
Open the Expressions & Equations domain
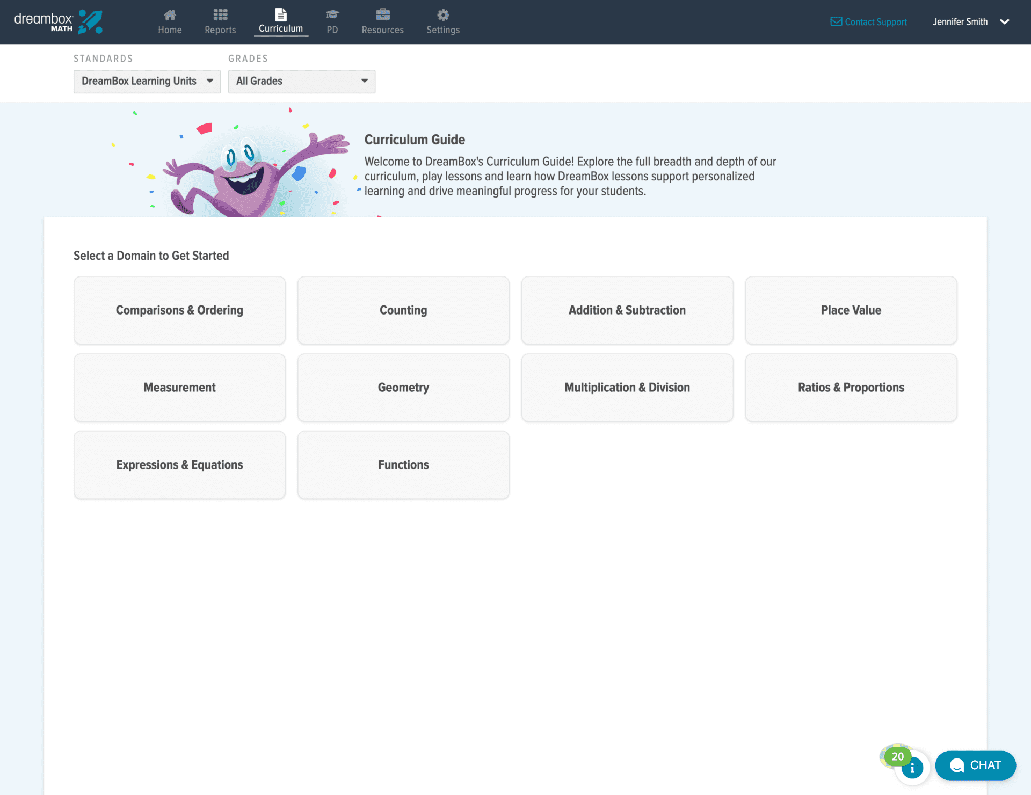point(179,465)
